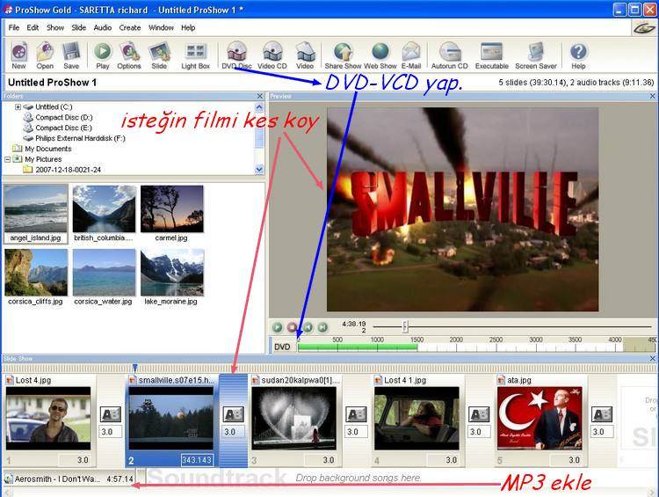This screenshot has width=659, height=497.
Task: Select slide 1 Lost 4.jpg
Action: [48, 419]
